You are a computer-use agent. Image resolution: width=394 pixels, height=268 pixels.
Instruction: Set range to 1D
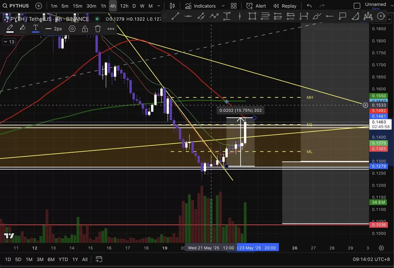[8, 259]
